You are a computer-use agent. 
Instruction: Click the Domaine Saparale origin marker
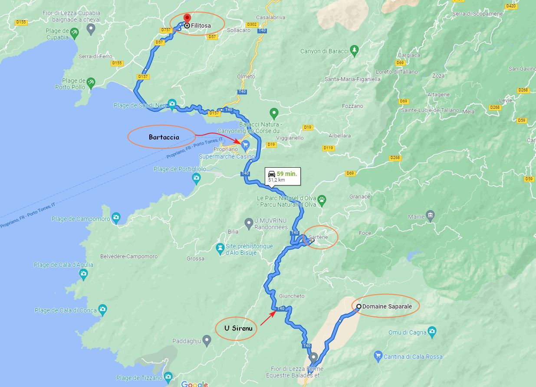[359, 306]
